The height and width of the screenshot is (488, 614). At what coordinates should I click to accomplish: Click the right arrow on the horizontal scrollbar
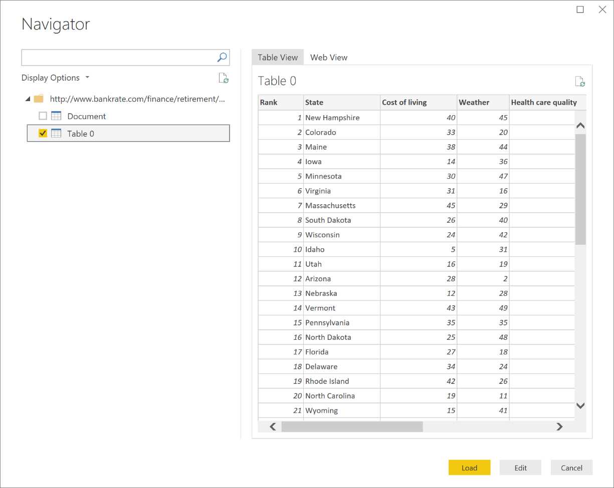tap(559, 426)
